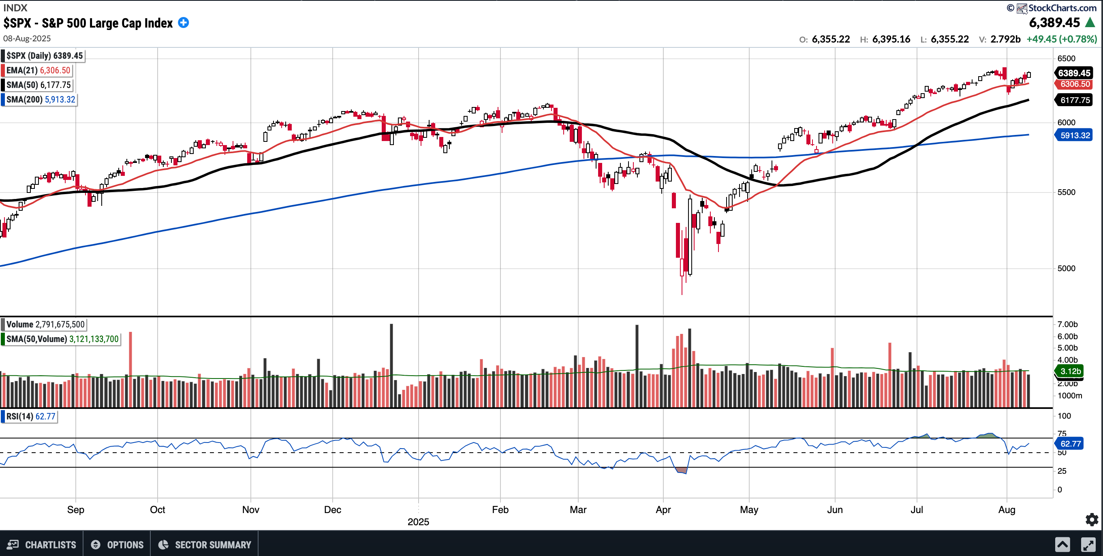
Task: Open the CHARTLISTS tab
Action: point(50,544)
